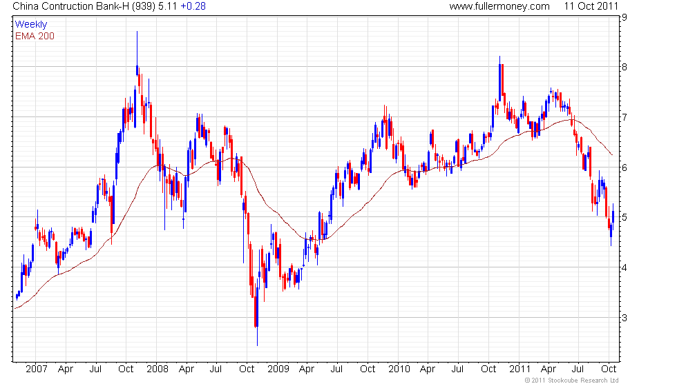The image size is (677, 386).
Task: Click the price change value '+0.28'
Action: click(x=193, y=6)
